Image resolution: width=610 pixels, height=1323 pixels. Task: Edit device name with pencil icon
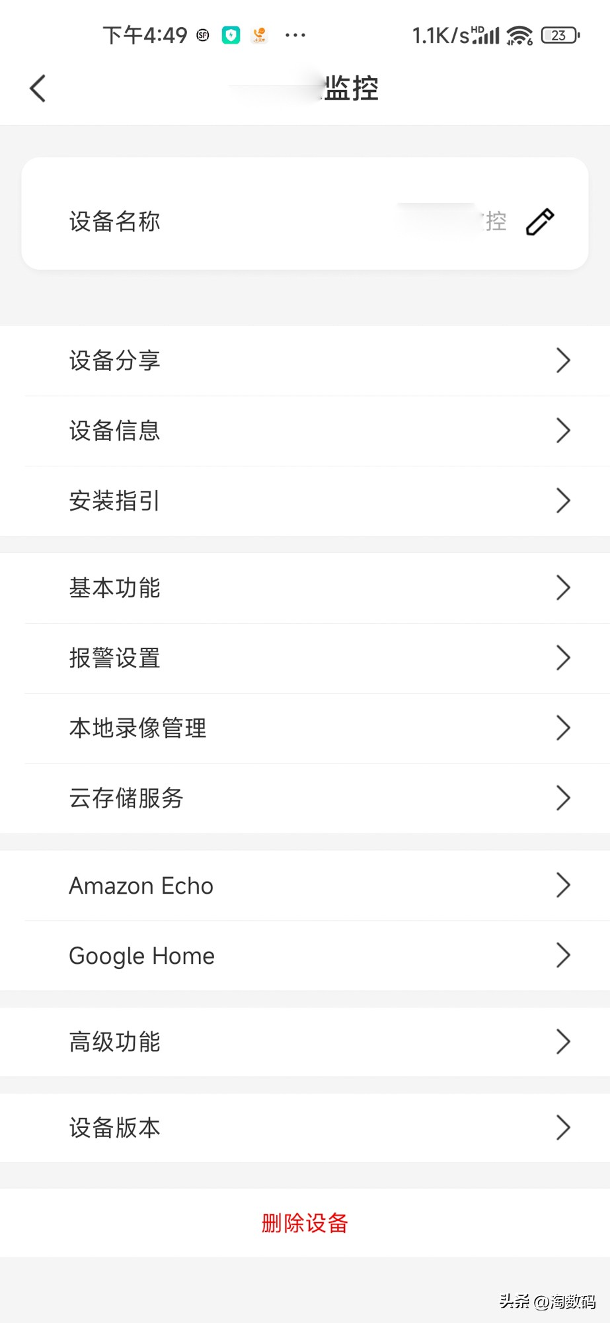point(540,222)
